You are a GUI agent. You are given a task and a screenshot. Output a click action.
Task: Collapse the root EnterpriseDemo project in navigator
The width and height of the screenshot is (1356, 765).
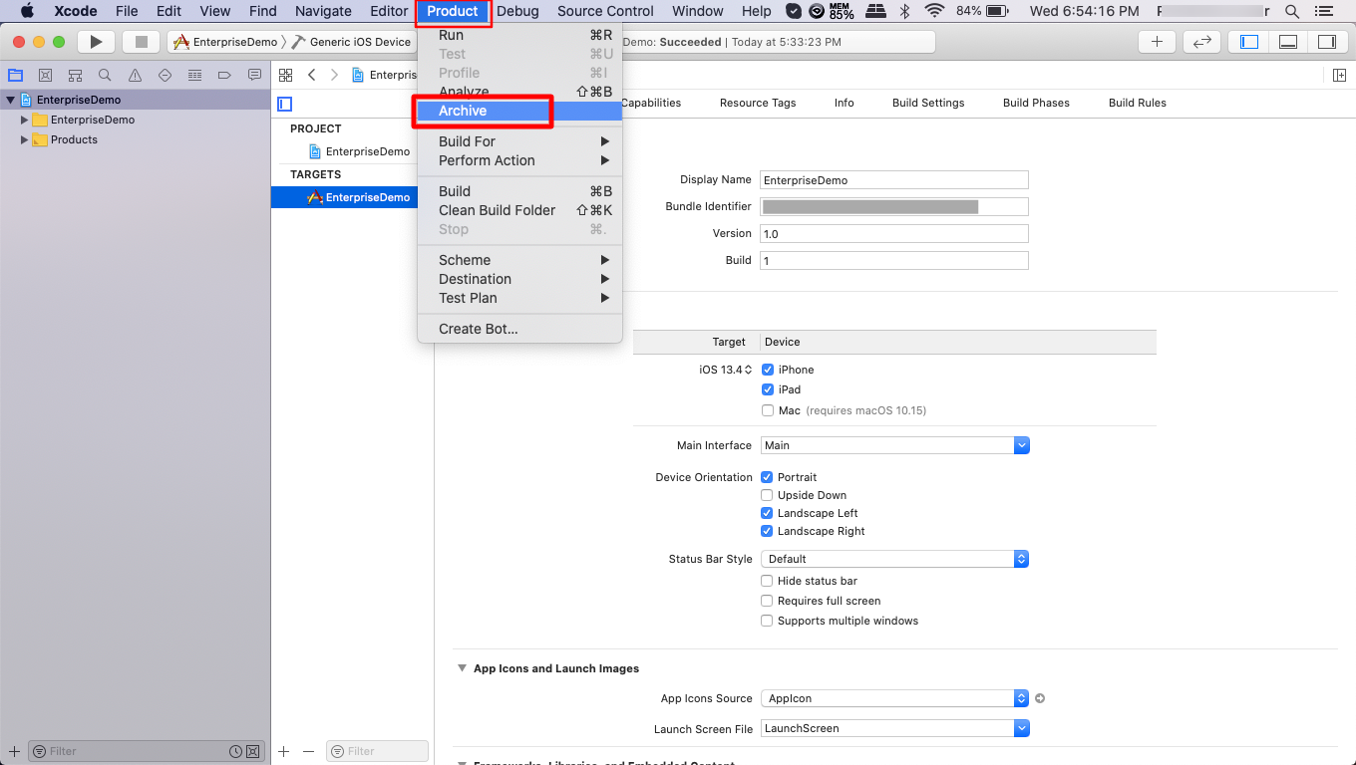[x=10, y=100]
